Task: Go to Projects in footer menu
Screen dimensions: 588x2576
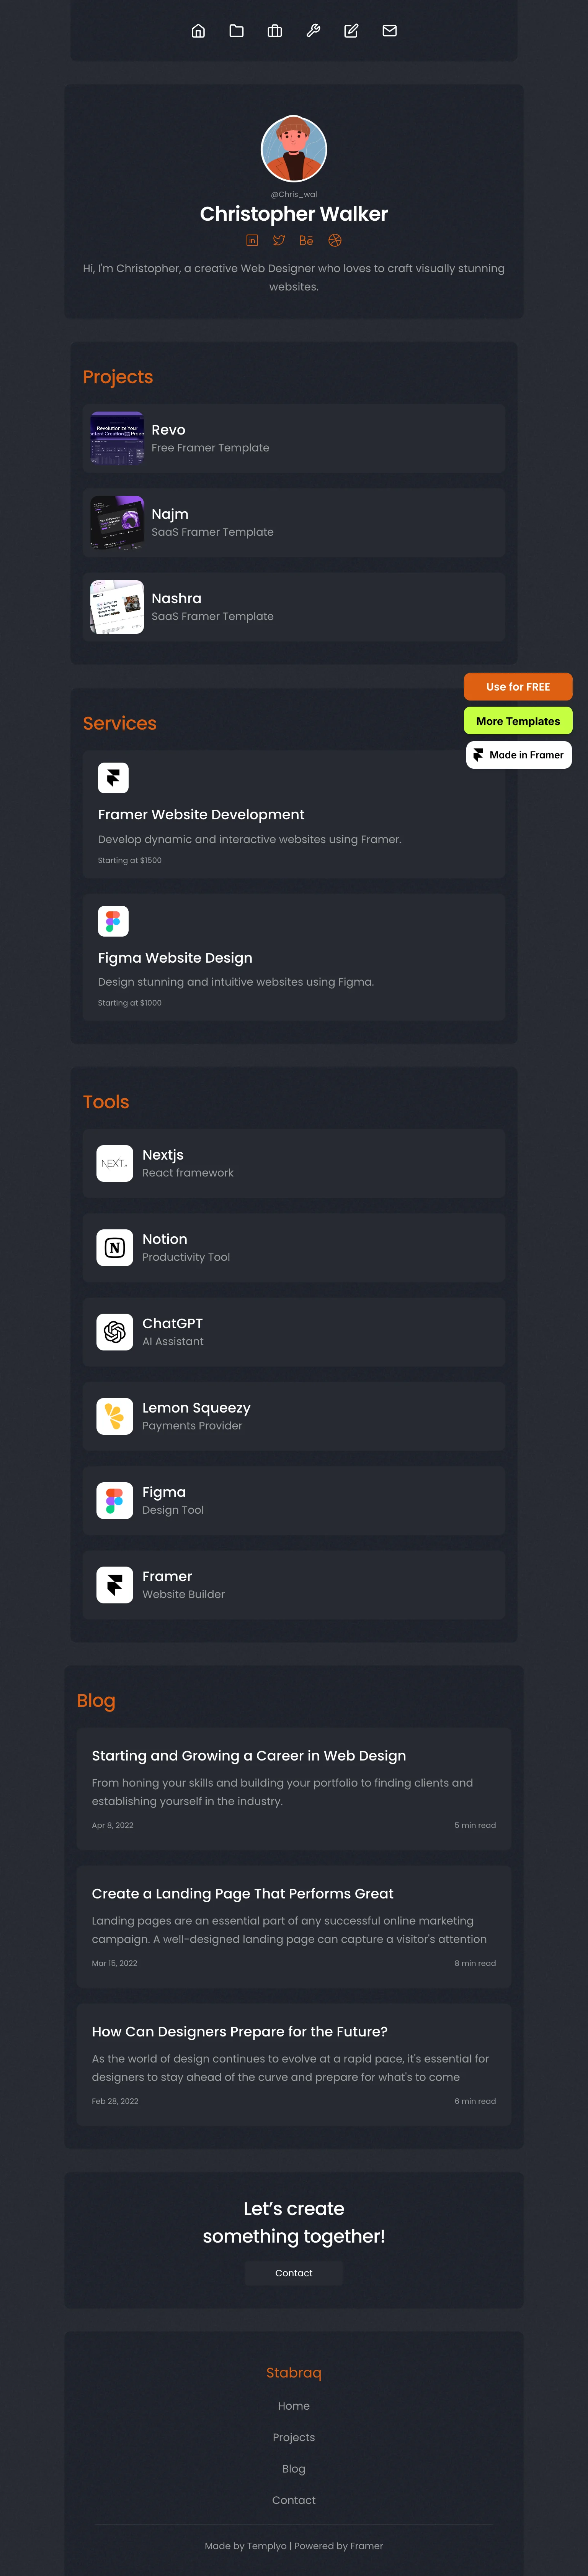Action: (294, 2437)
